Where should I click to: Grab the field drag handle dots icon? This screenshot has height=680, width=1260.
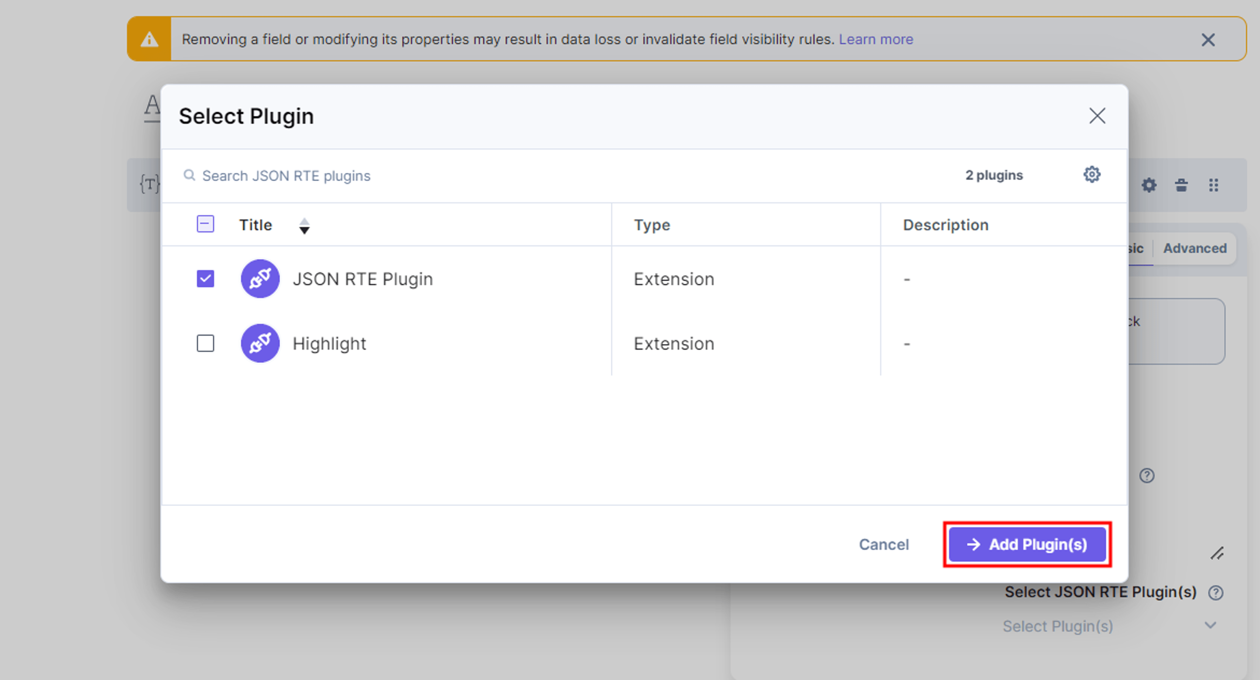click(x=1213, y=185)
